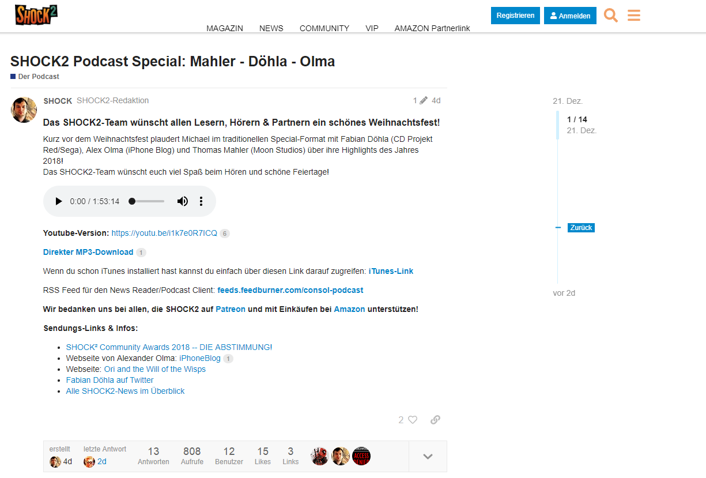Click the Zurück timeline button

click(x=581, y=228)
